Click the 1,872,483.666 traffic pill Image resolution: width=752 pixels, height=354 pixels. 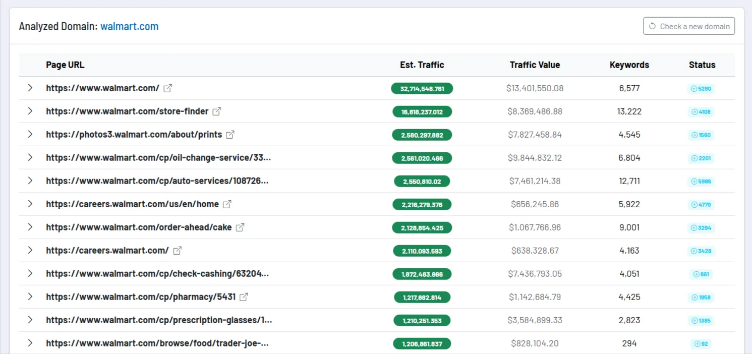pos(422,274)
